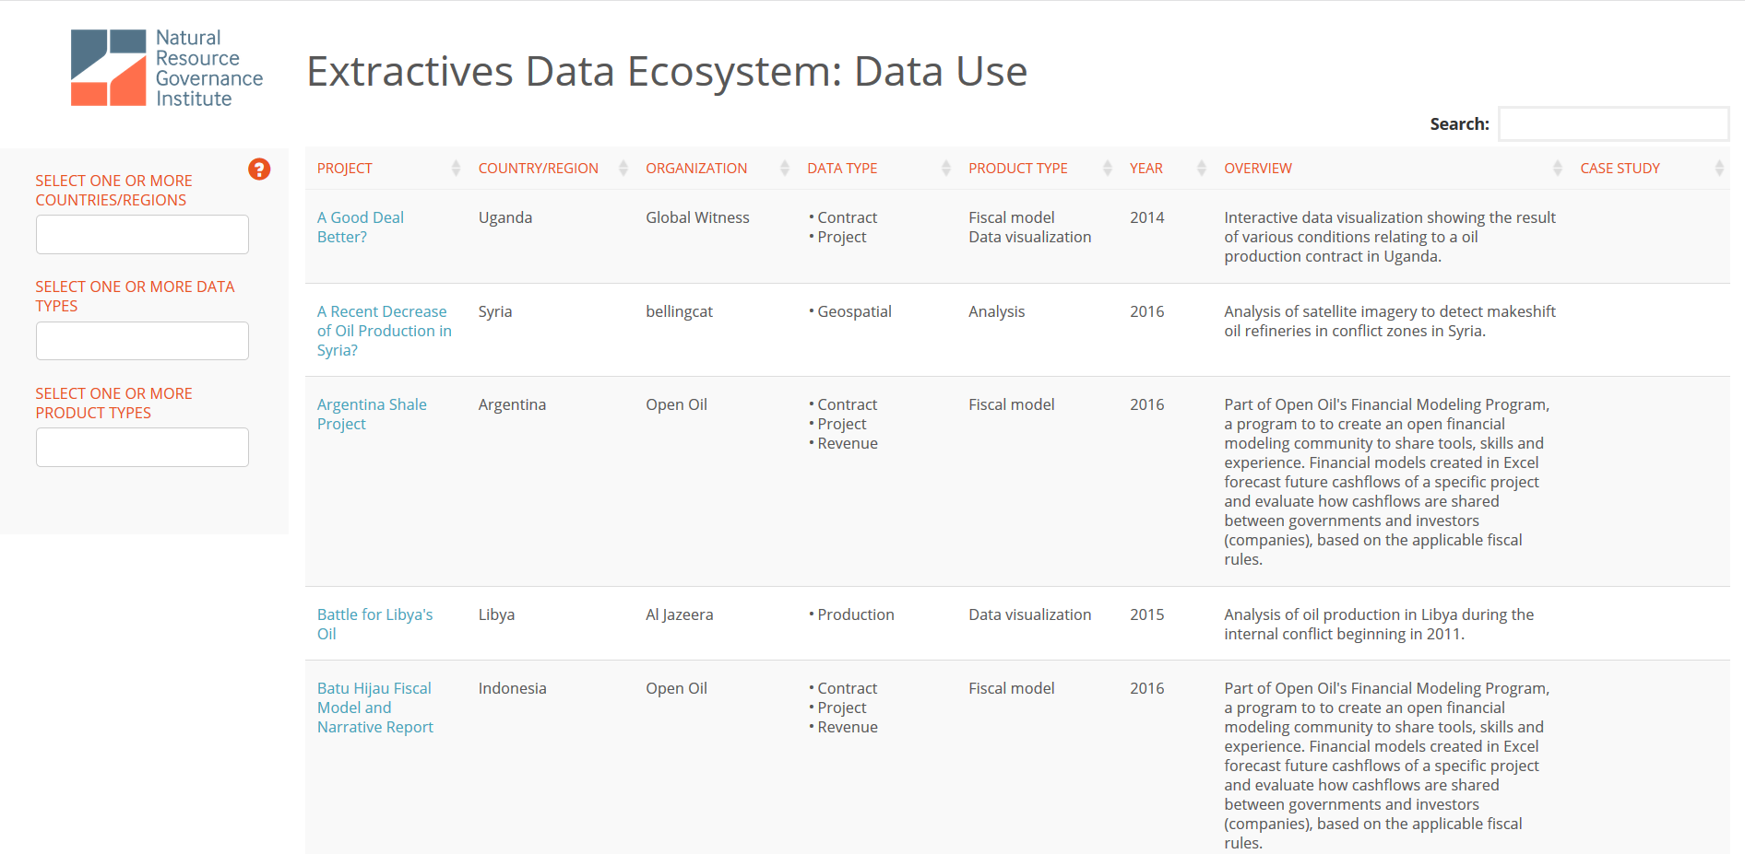Click the sort arrows beside the Year column
Screen dimensions: 1745x854
pos(1202,168)
